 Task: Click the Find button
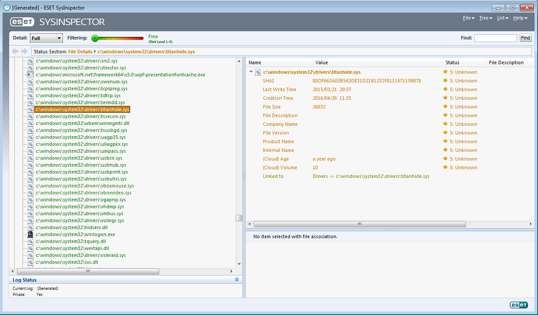coord(525,38)
